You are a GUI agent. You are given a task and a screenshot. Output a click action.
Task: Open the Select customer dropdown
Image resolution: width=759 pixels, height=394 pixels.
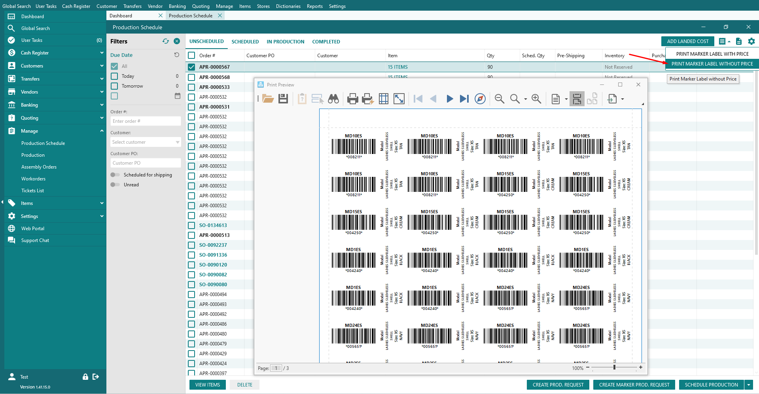[x=177, y=142]
